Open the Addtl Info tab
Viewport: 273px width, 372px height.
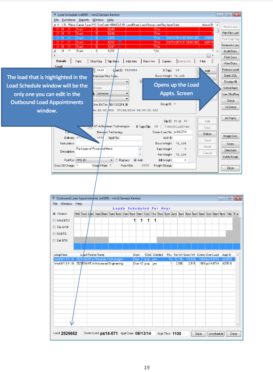click(x=131, y=61)
